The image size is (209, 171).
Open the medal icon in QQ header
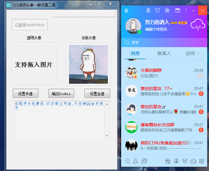click(148, 10)
